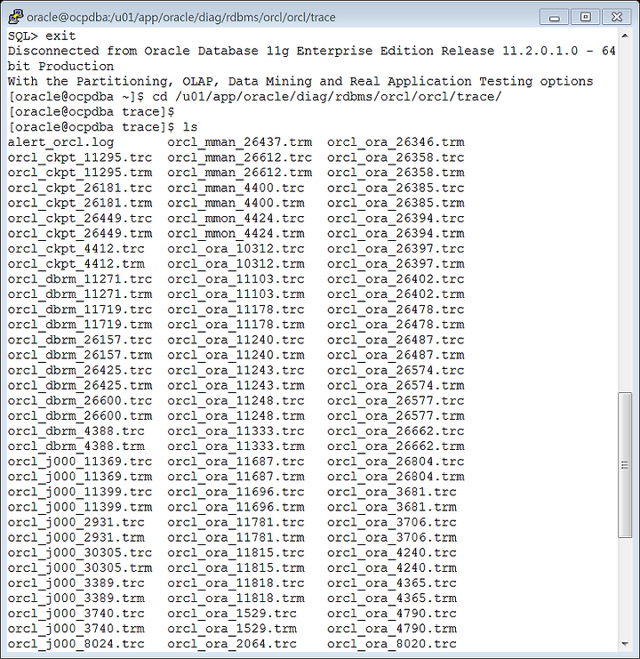
Task: Click on alert_orcl.log file name
Action: point(61,142)
